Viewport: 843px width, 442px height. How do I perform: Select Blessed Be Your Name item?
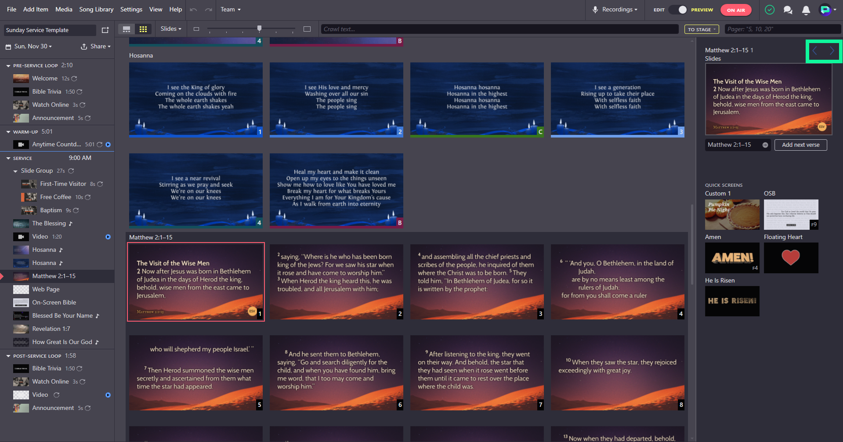click(x=57, y=316)
